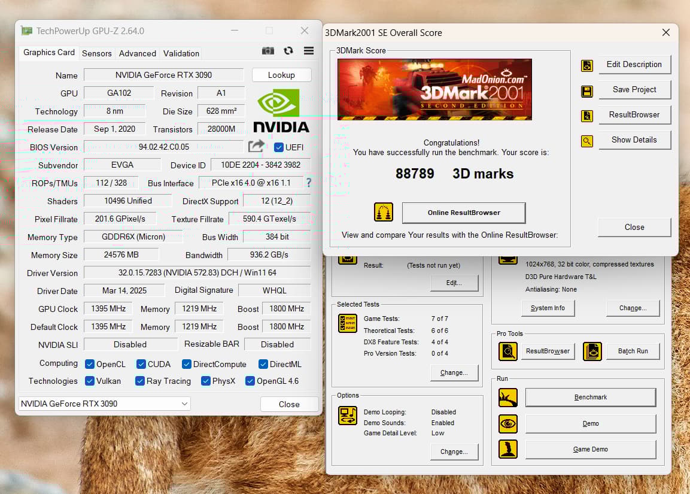Click the Save Project floppy disk icon
The width and height of the screenshot is (690, 494).
[586, 90]
